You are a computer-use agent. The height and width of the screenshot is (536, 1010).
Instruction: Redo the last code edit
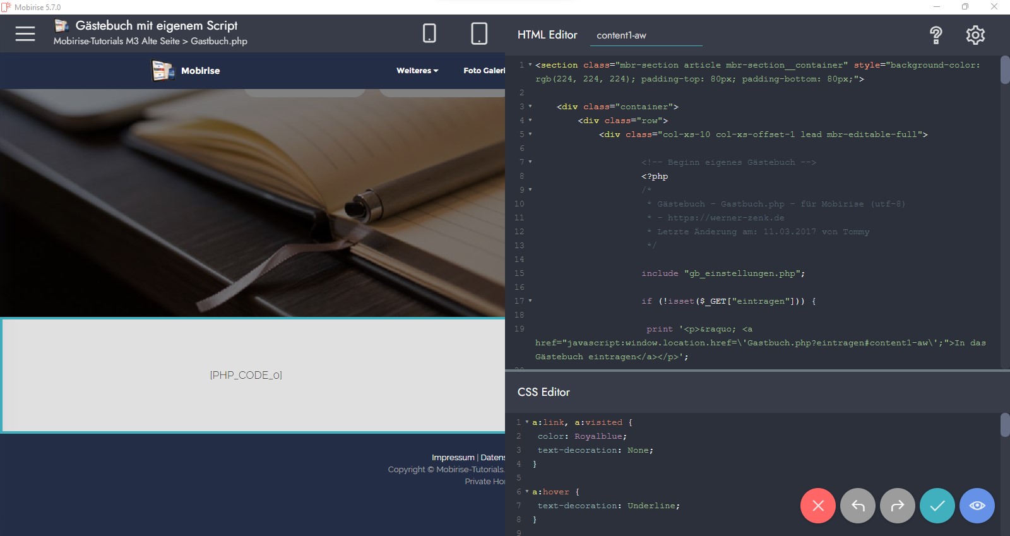[x=897, y=506]
